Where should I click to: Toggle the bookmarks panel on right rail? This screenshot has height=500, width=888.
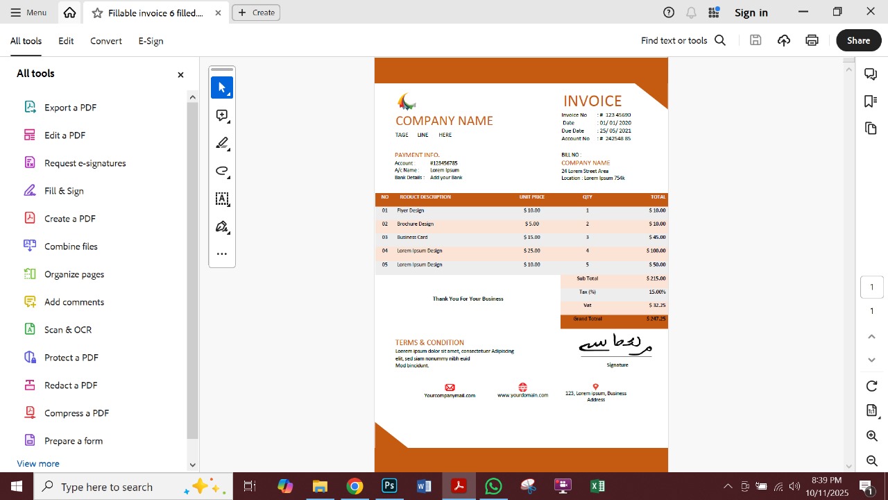(x=871, y=101)
